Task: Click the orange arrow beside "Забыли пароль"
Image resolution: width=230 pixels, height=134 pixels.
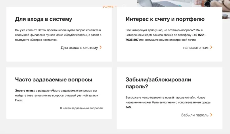Action: point(211,115)
